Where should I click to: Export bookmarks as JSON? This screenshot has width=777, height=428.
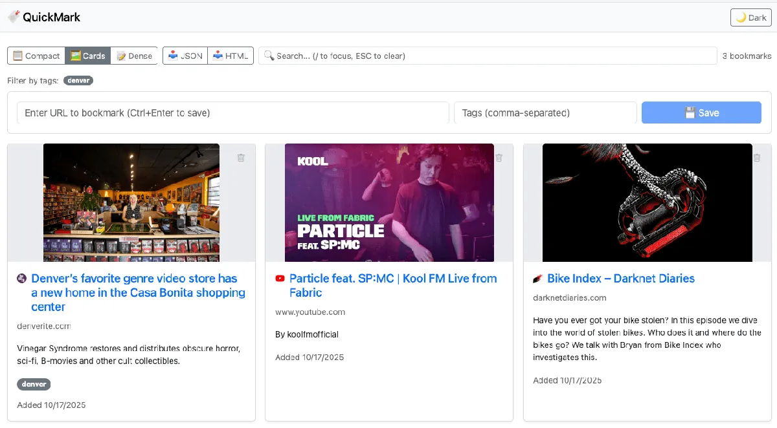(185, 56)
